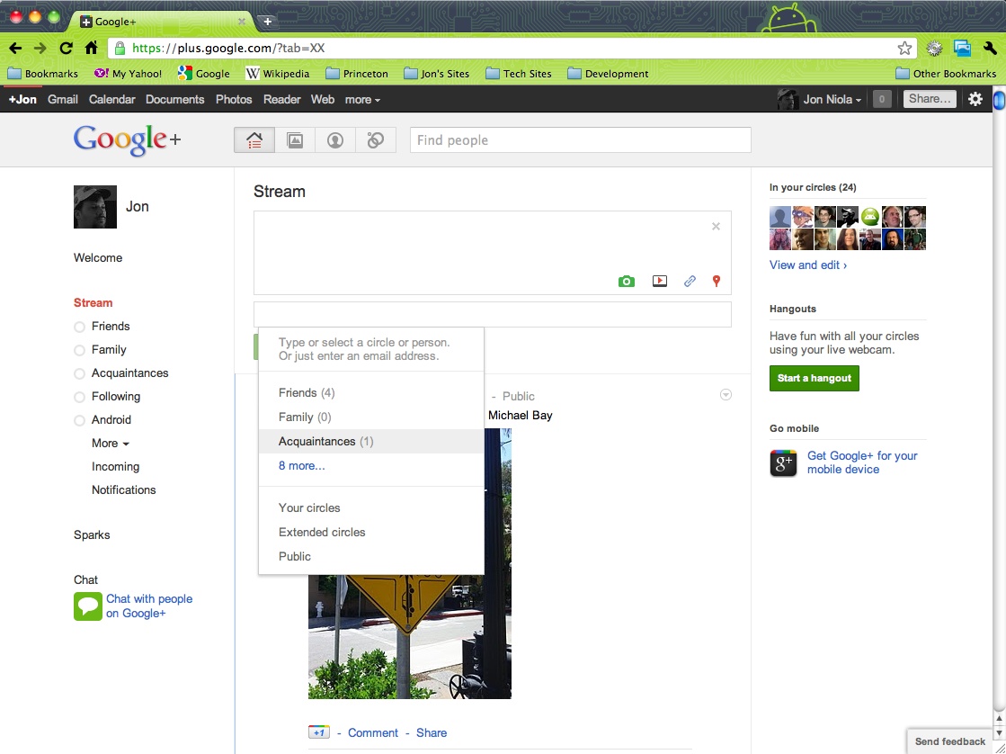Viewport: 1006px width, 754px height.
Task: Choose Acquaintances (1) from circle list
Action: (x=370, y=441)
